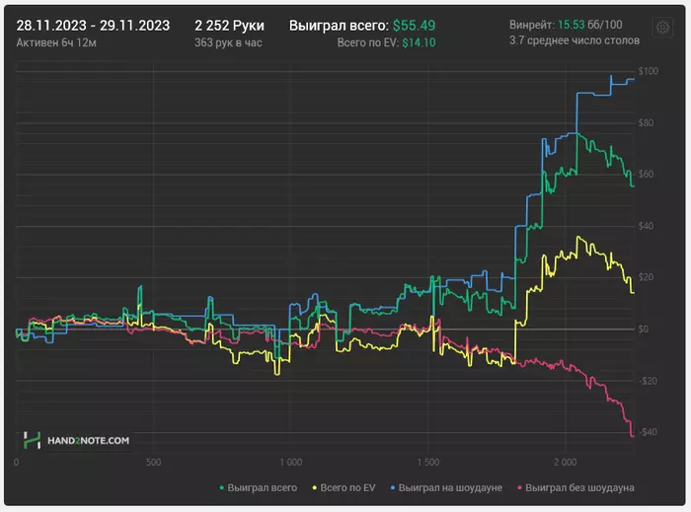Click the '363 рук в час' label

pos(228,42)
